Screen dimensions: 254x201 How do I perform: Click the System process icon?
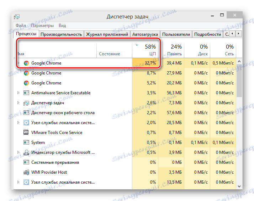click(26, 143)
